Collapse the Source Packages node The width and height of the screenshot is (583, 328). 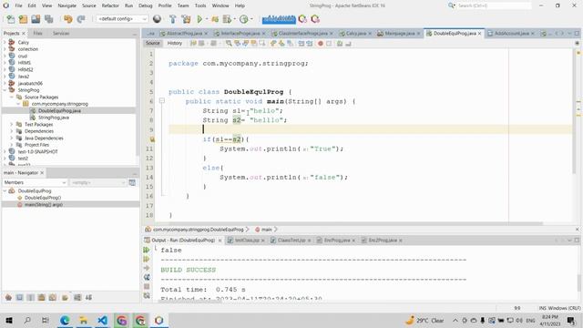coord(12,97)
